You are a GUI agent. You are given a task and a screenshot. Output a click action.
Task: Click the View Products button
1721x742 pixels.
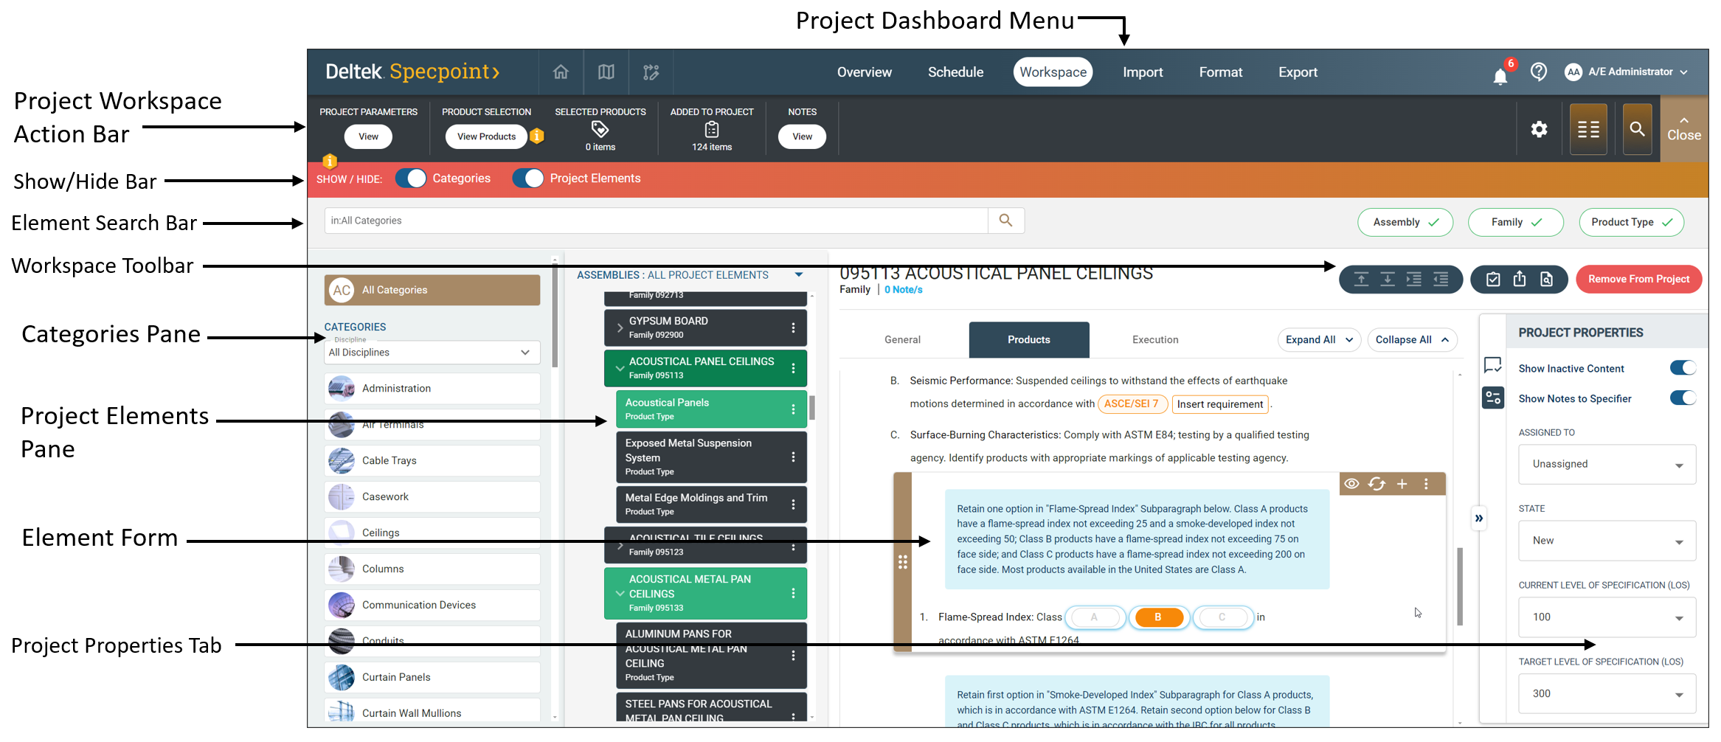486,136
